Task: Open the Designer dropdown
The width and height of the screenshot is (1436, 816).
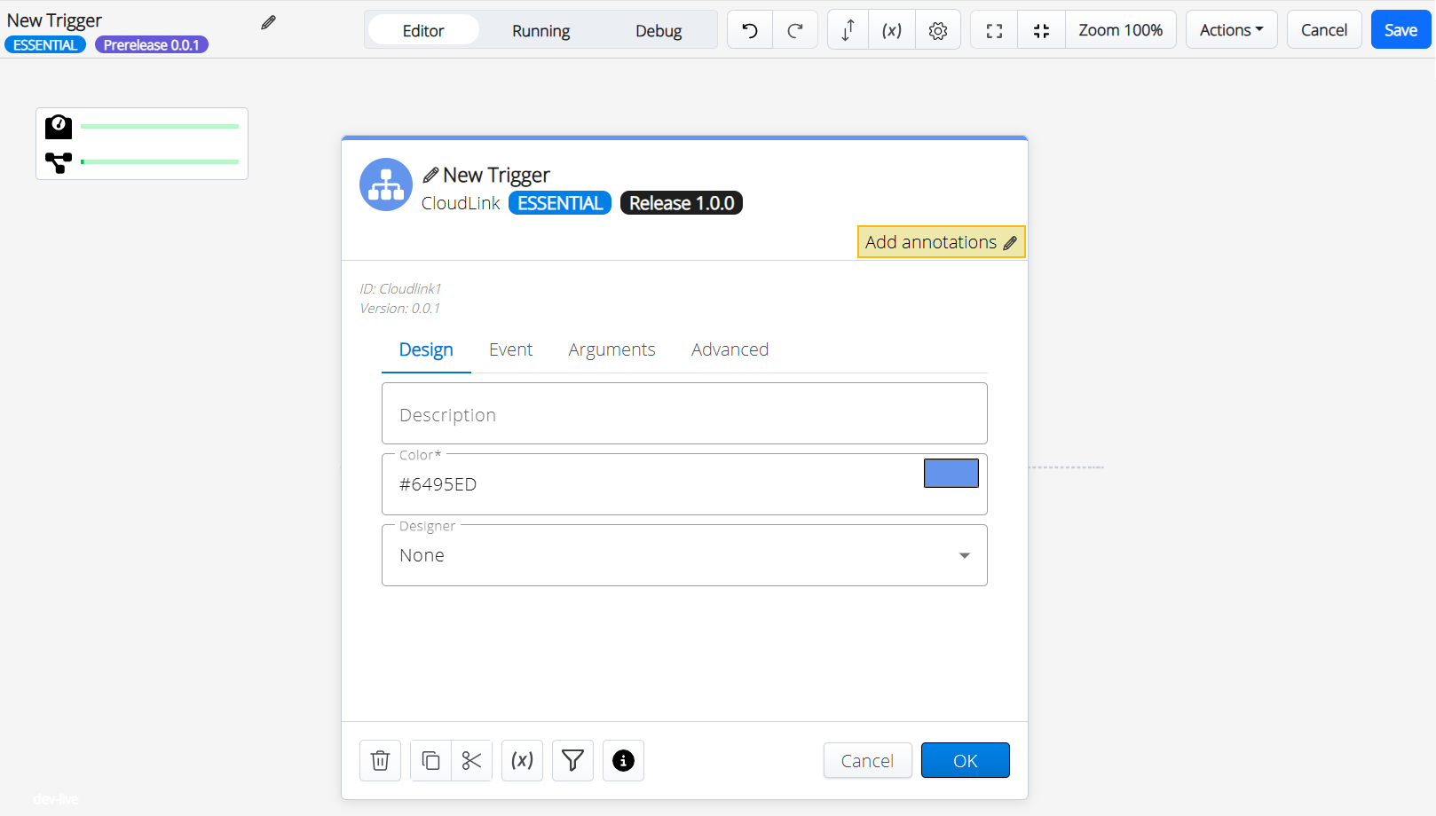Action: (683, 555)
